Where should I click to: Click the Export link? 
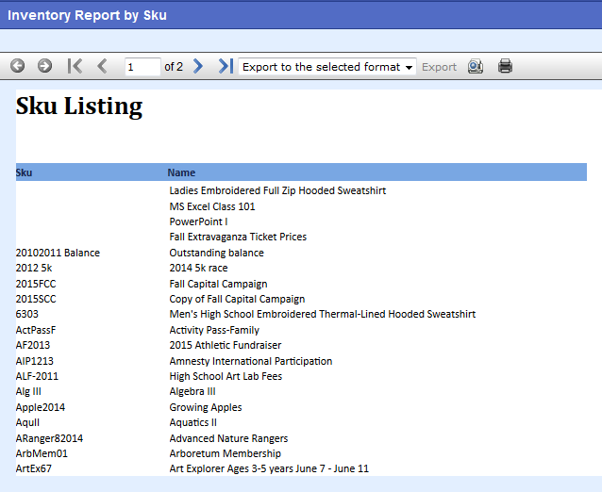[439, 67]
